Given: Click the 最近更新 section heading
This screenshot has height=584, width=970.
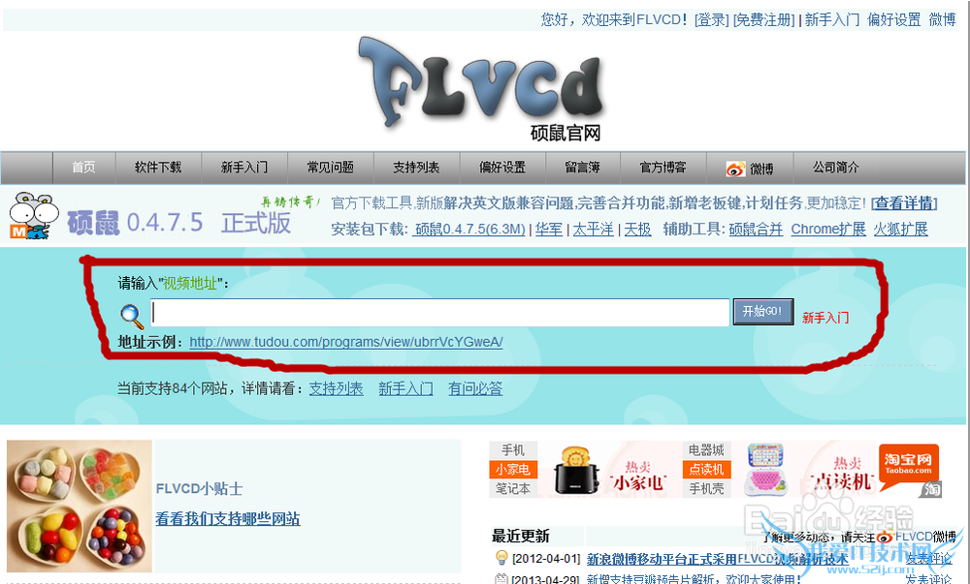Looking at the screenshot, I should tap(520, 536).
